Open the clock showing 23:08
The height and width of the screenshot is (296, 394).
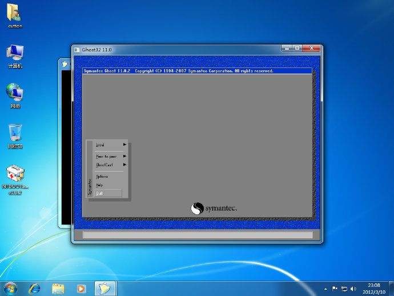coord(374,289)
